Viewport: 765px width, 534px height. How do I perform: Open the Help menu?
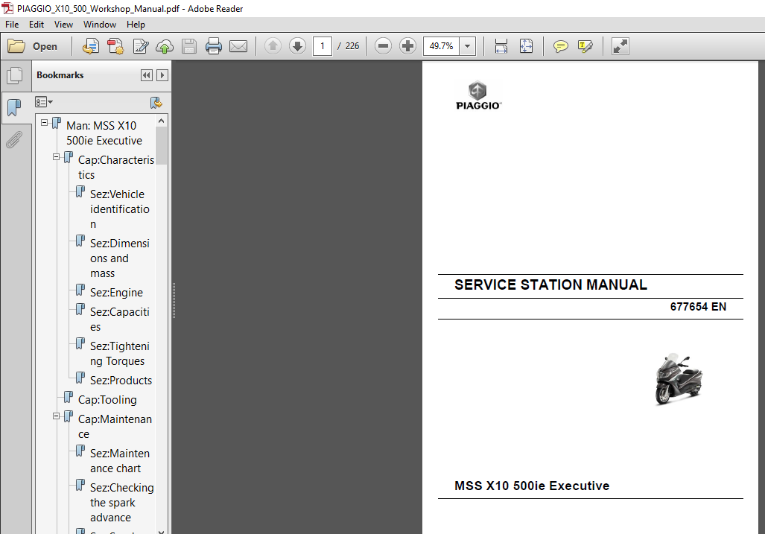tap(136, 25)
